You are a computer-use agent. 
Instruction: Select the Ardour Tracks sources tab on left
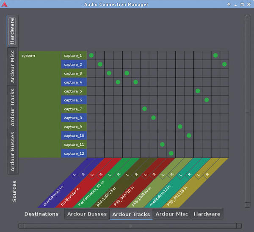(12, 108)
